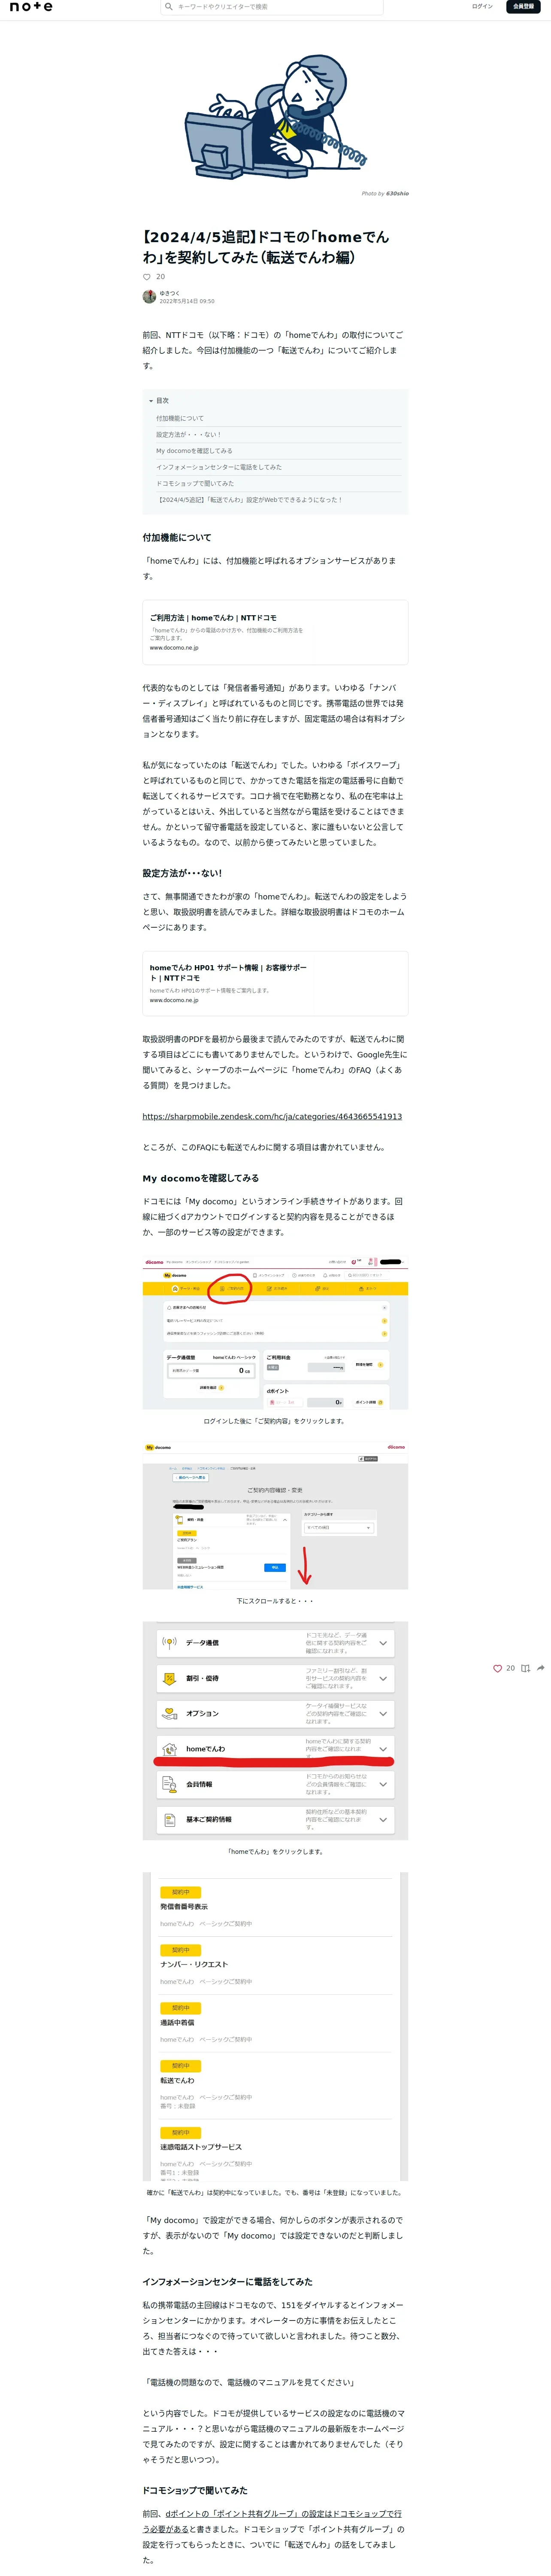
Task: Open the ご利用方法 | homeでんわ link card
Action: (x=275, y=632)
